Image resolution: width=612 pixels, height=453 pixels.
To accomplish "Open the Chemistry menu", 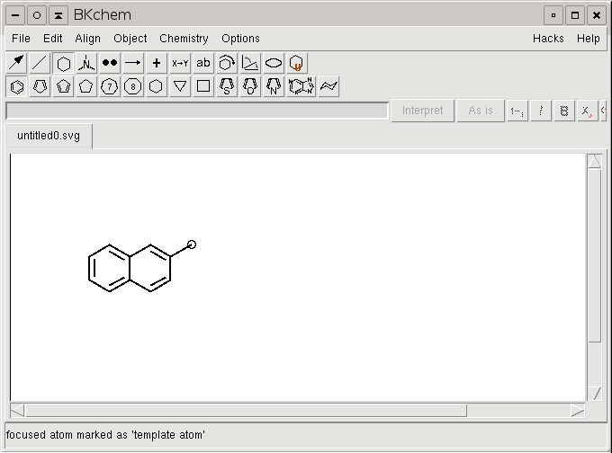I will coord(184,39).
